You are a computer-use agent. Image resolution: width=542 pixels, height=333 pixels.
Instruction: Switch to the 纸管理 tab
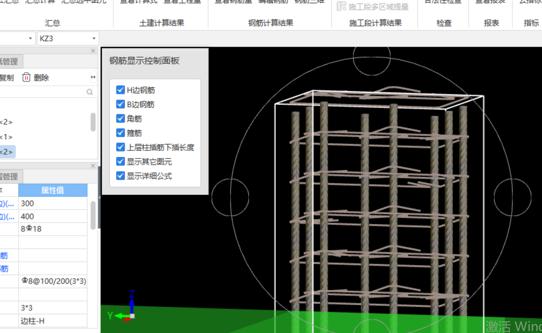click(11, 62)
